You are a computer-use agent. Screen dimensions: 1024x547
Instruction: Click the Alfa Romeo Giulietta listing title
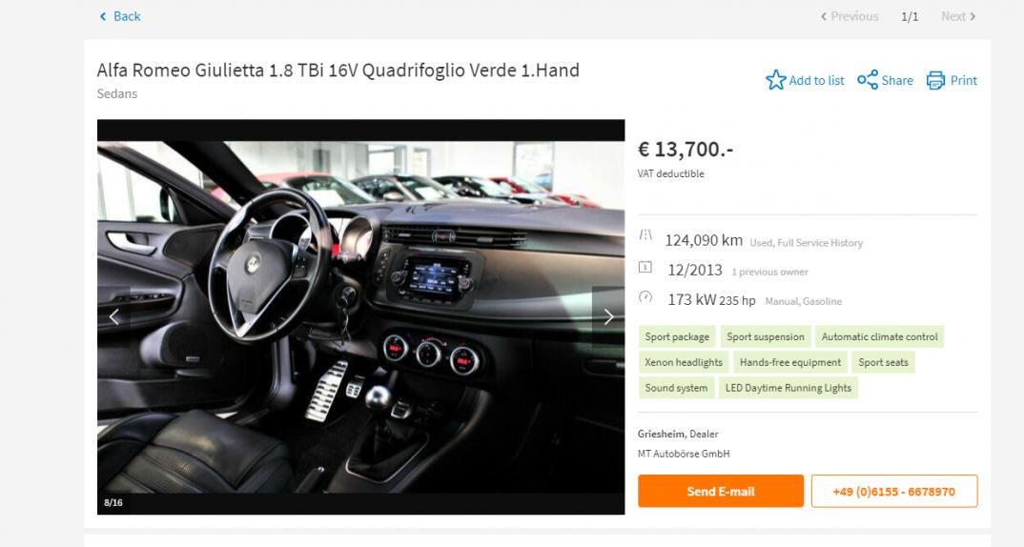338,71
